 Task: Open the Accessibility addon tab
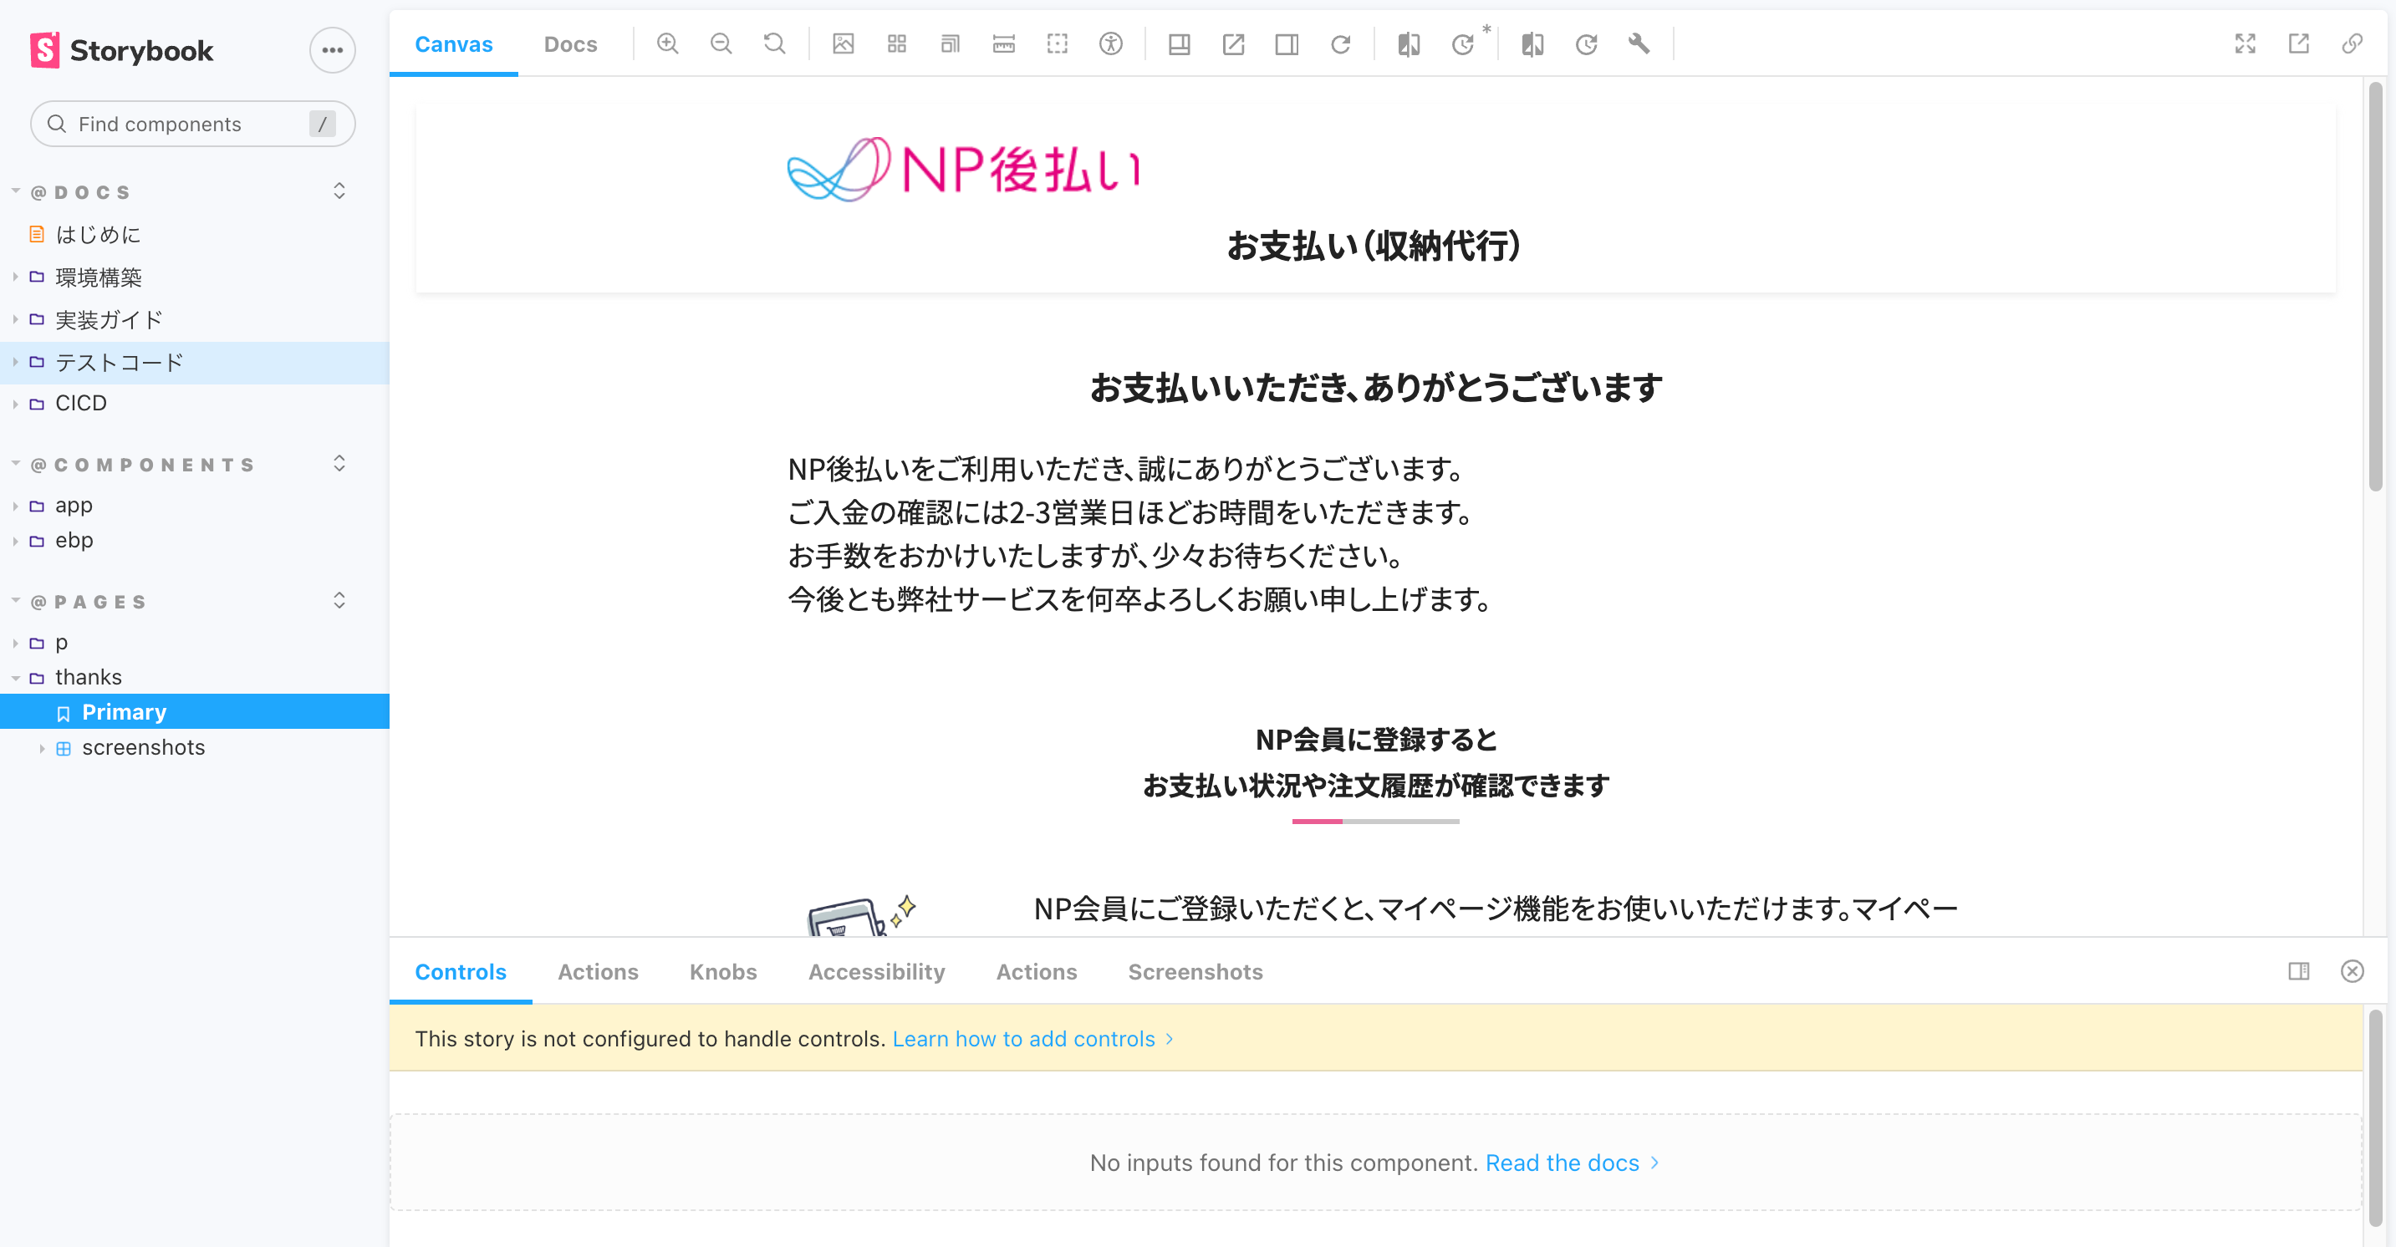[876, 972]
